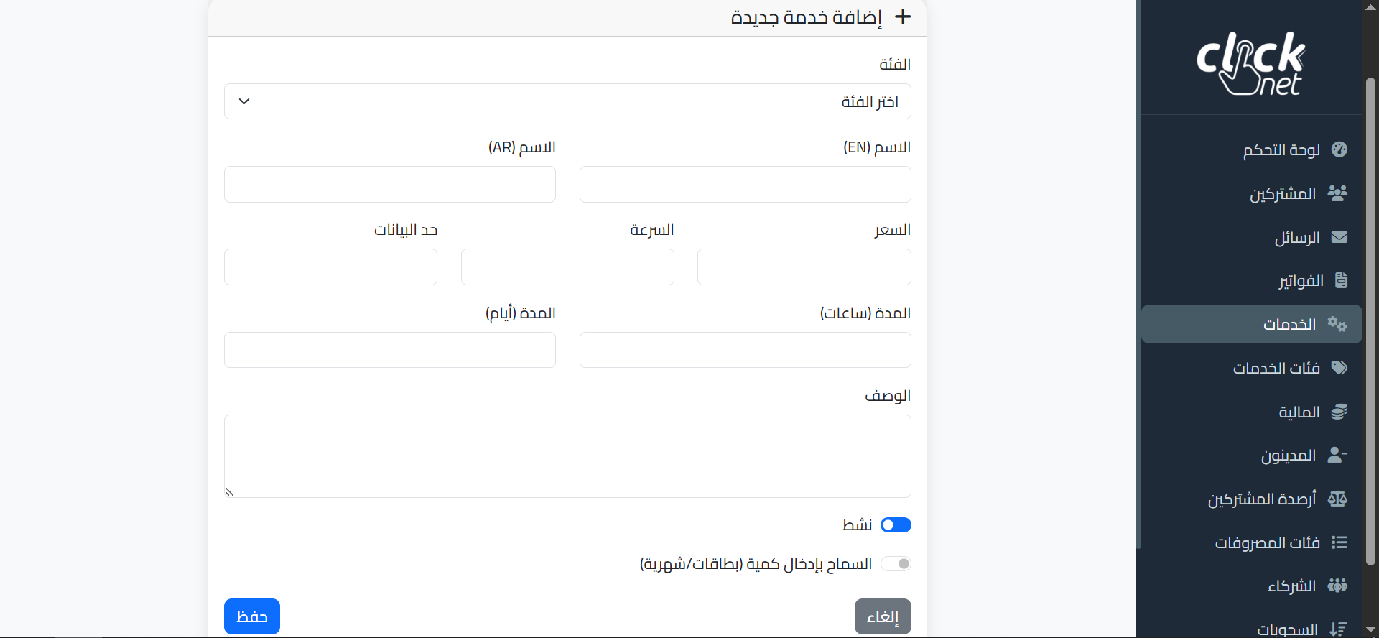The image size is (1379, 638).
Task: Click the invoices document icon
Action: 1340,280
